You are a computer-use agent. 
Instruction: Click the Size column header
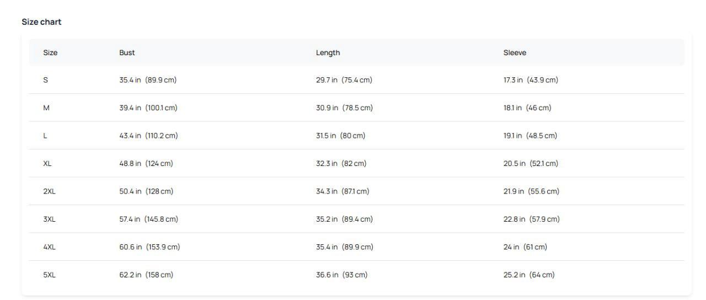pos(50,53)
